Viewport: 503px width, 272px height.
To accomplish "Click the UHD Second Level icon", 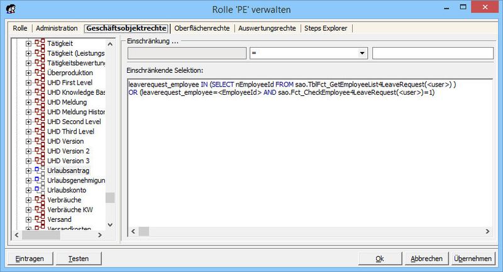I will [x=40, y=122].
